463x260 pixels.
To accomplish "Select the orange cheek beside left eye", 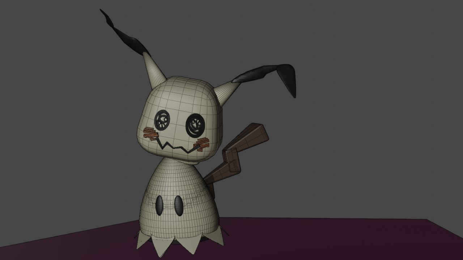I will (x=151, y=133).
